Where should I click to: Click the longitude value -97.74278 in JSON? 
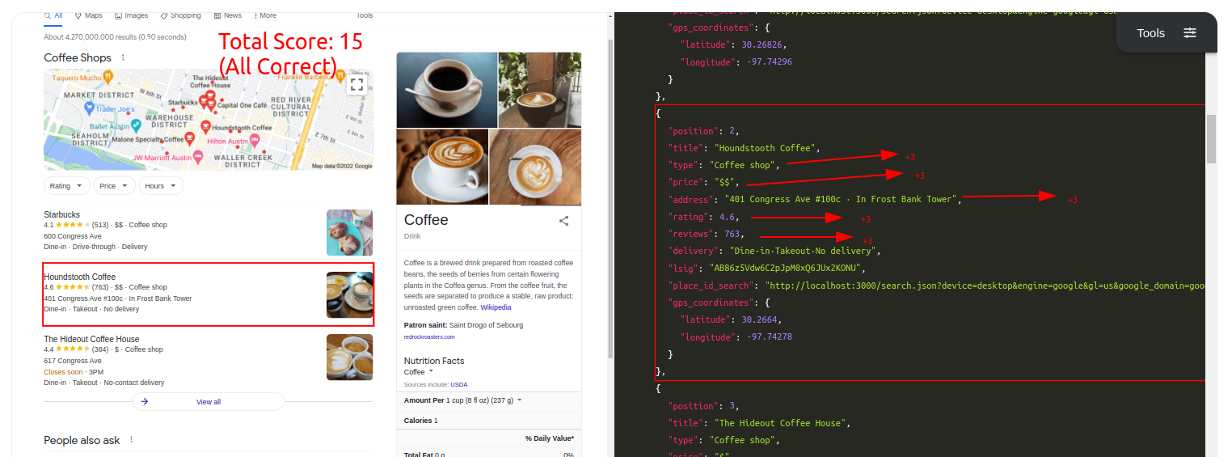pyautogui.click(x=769, y=336)
